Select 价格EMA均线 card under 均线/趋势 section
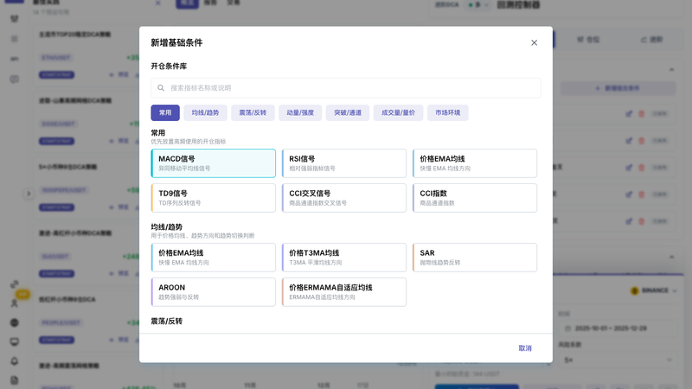The height and width of the screenshot is (389, 692). pos(213,258)
